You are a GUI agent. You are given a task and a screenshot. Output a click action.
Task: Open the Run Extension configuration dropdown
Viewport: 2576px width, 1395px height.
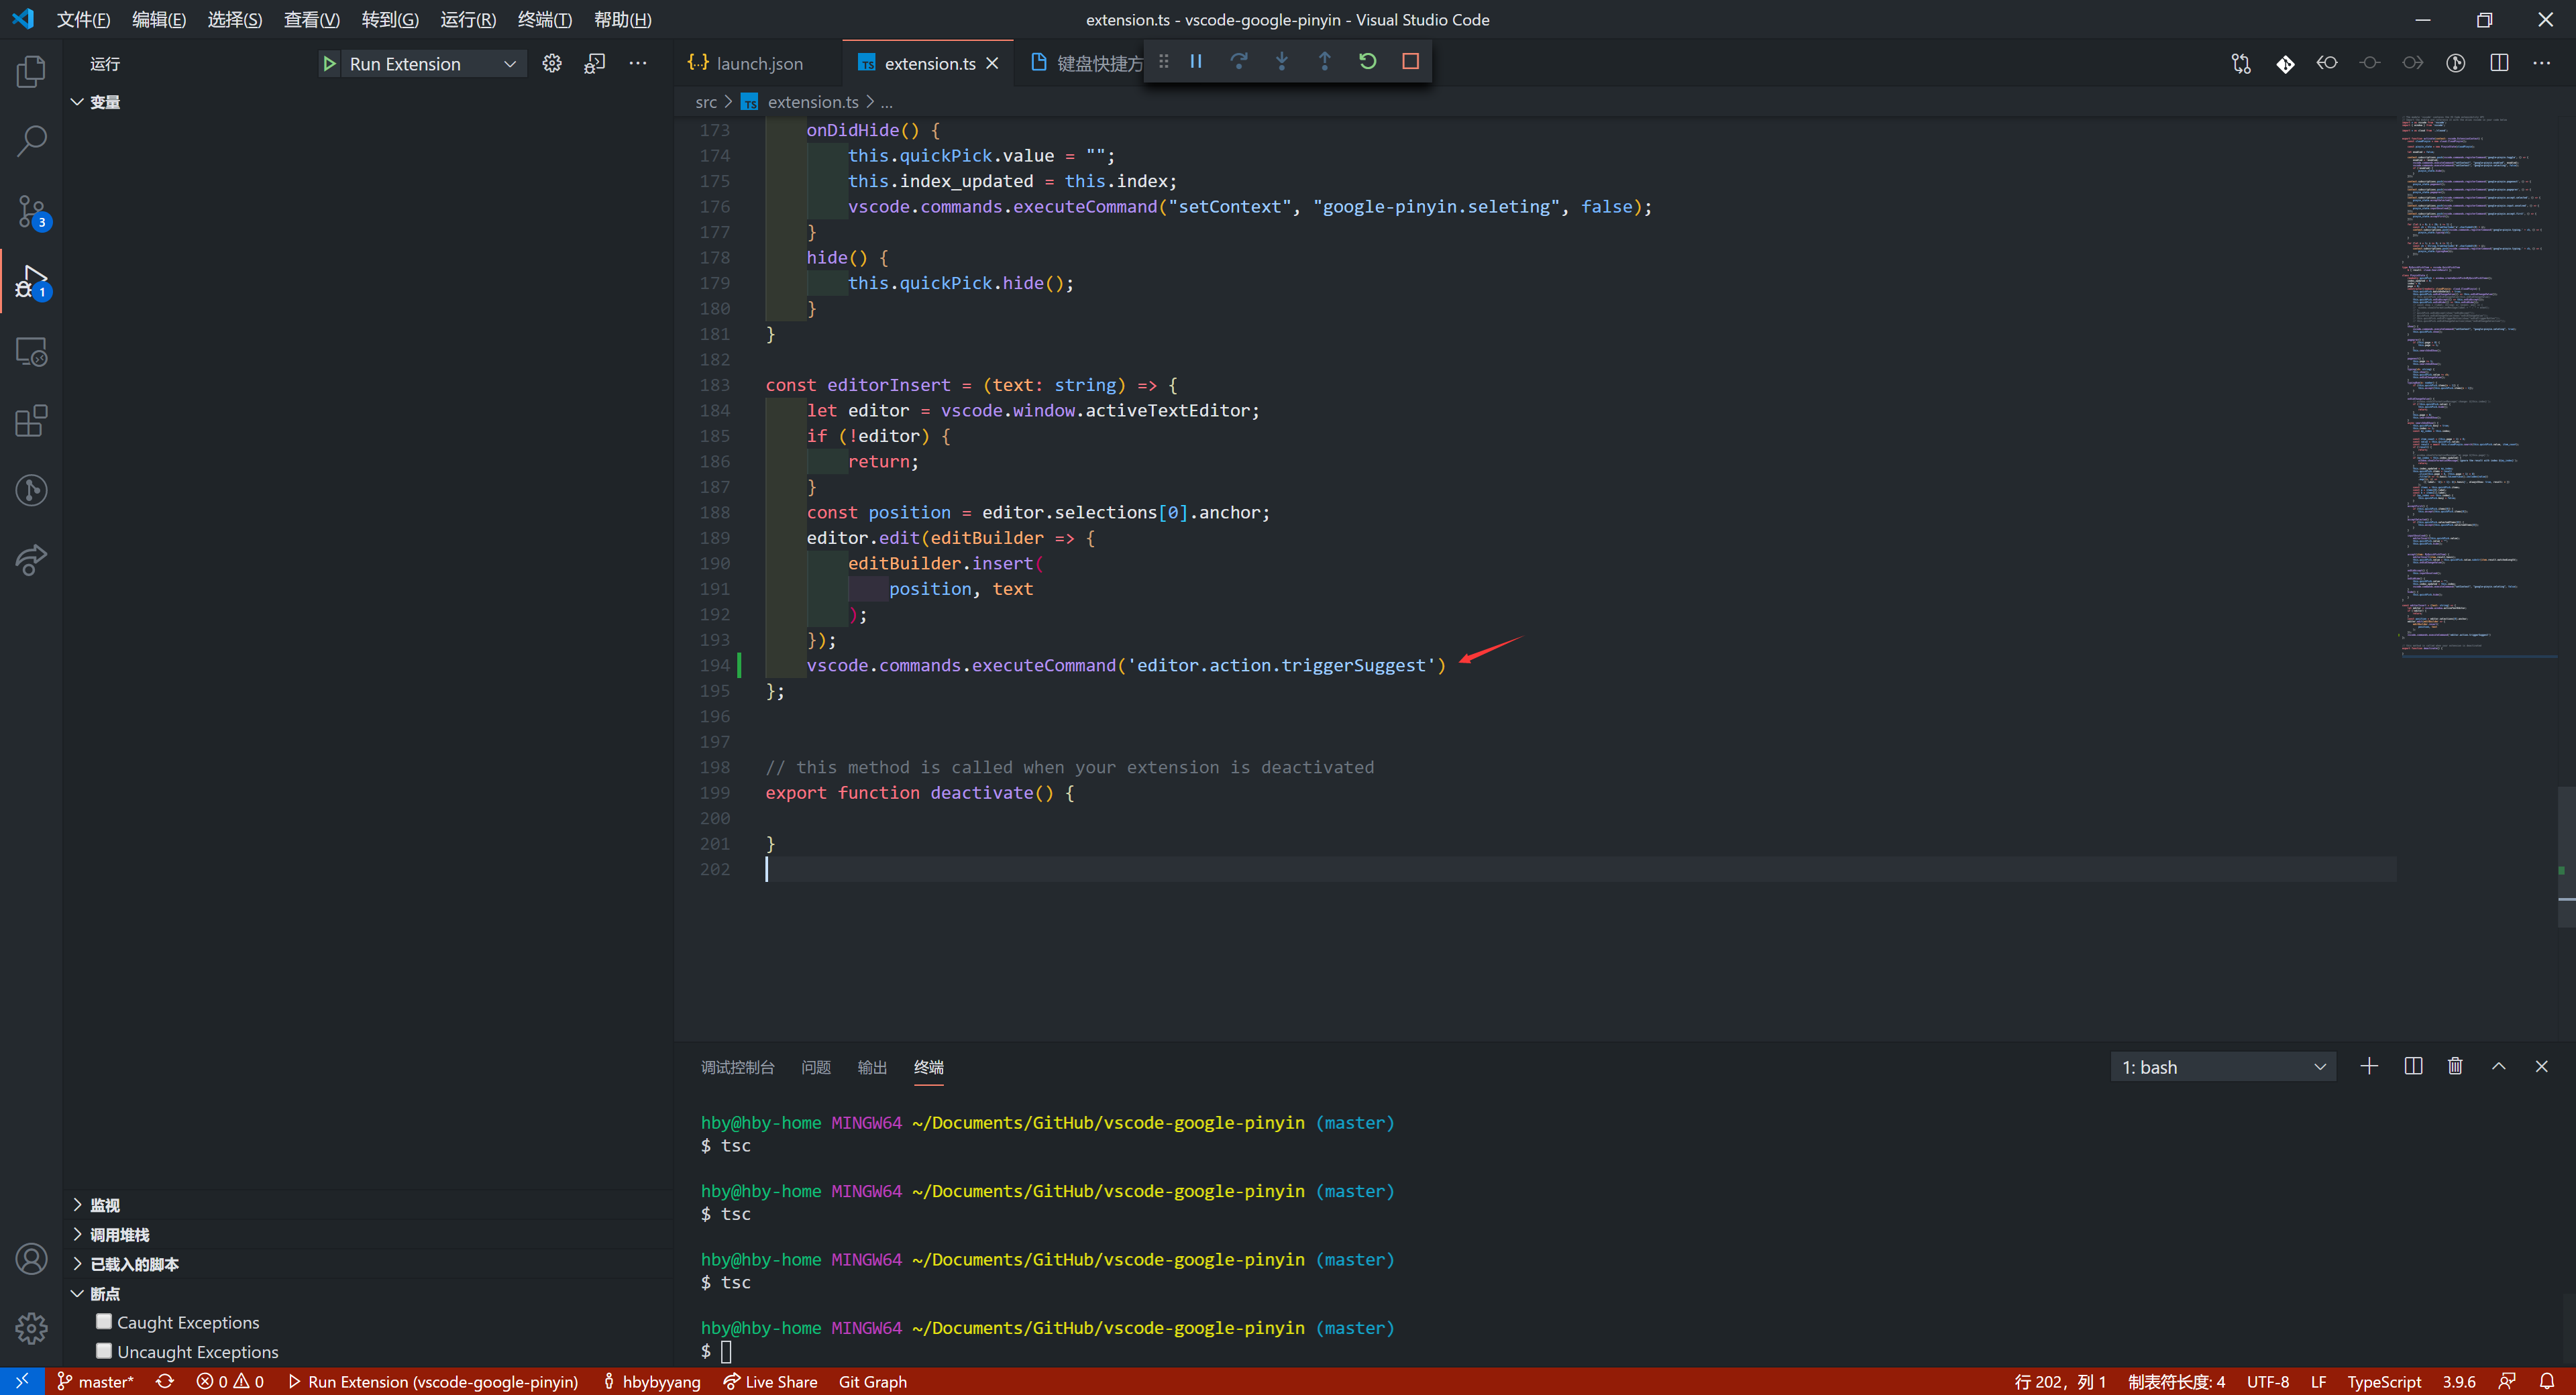coord(509,63)
